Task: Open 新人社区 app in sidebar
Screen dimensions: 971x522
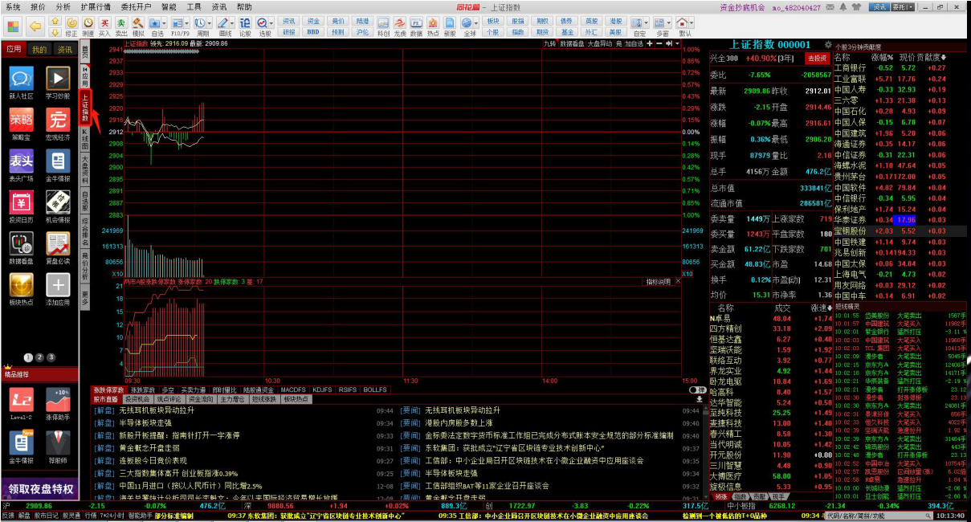Action: click(x=21, y=84)
